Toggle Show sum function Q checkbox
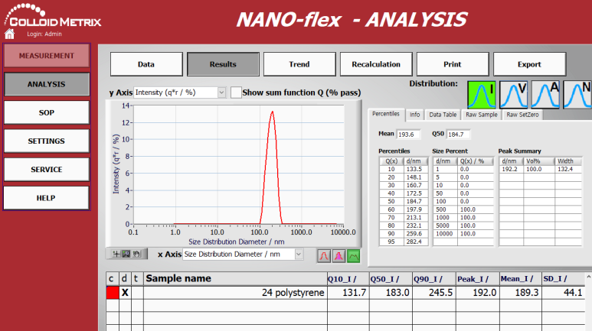 coord(236,92)
